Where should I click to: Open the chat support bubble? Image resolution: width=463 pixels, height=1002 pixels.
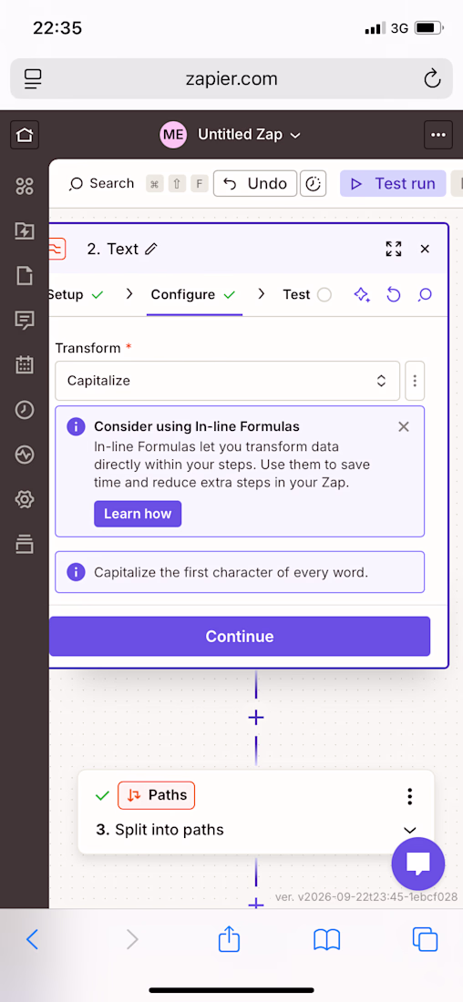point(420,864)
